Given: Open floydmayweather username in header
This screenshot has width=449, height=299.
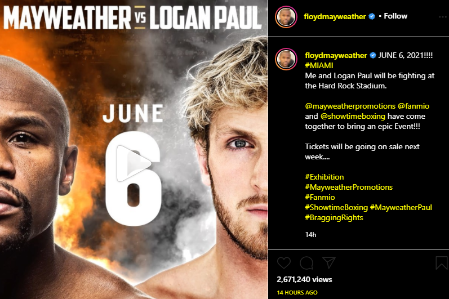Looking at the screenshot, I should 335,16.
